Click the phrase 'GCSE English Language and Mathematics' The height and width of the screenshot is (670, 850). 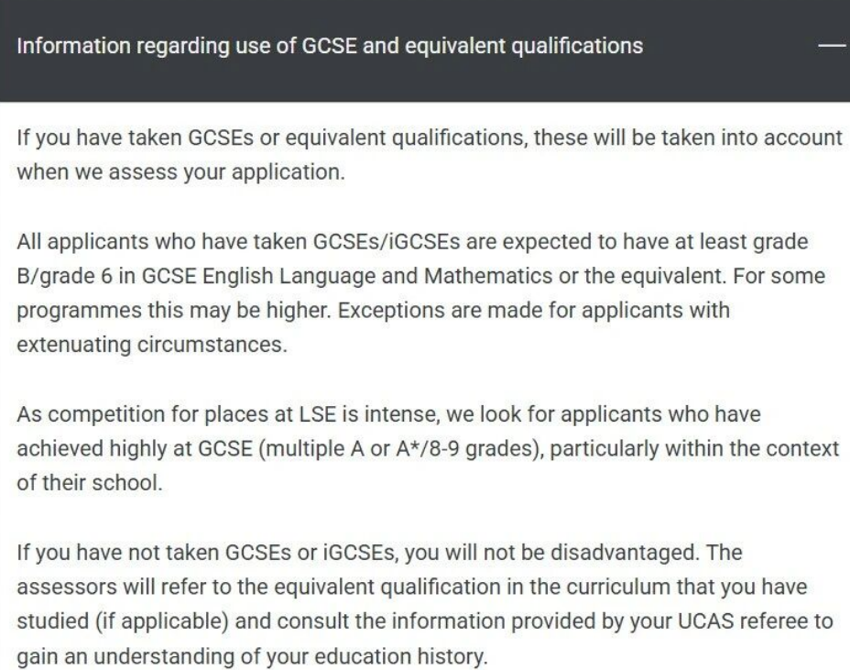point(347,277)
